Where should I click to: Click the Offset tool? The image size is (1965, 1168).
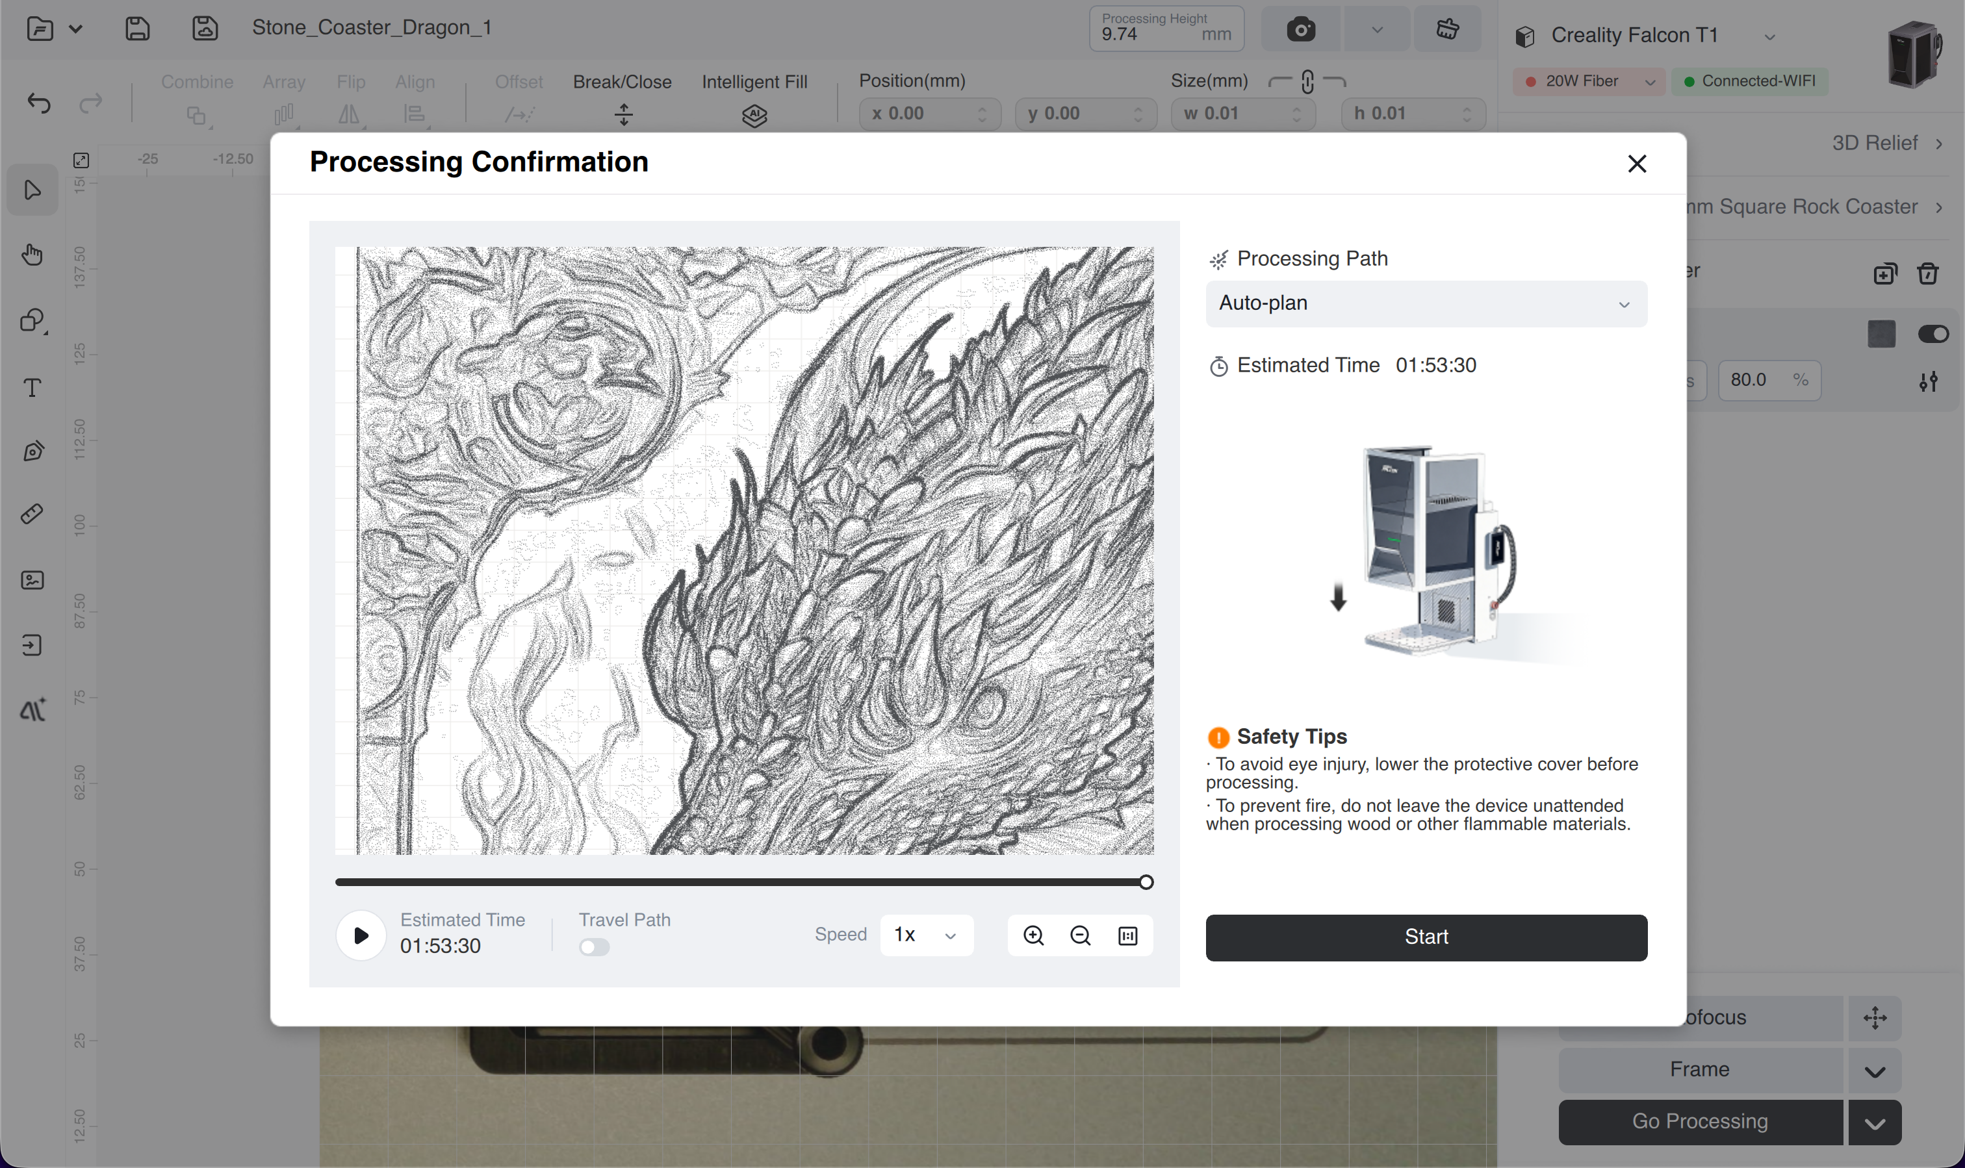pyautogui.click(x=519, y=99)
